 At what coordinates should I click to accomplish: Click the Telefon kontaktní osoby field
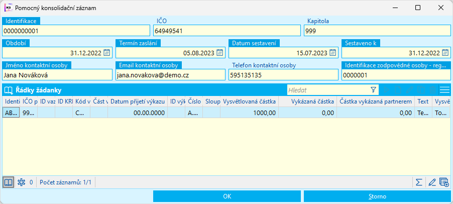[x=283, y=75]
